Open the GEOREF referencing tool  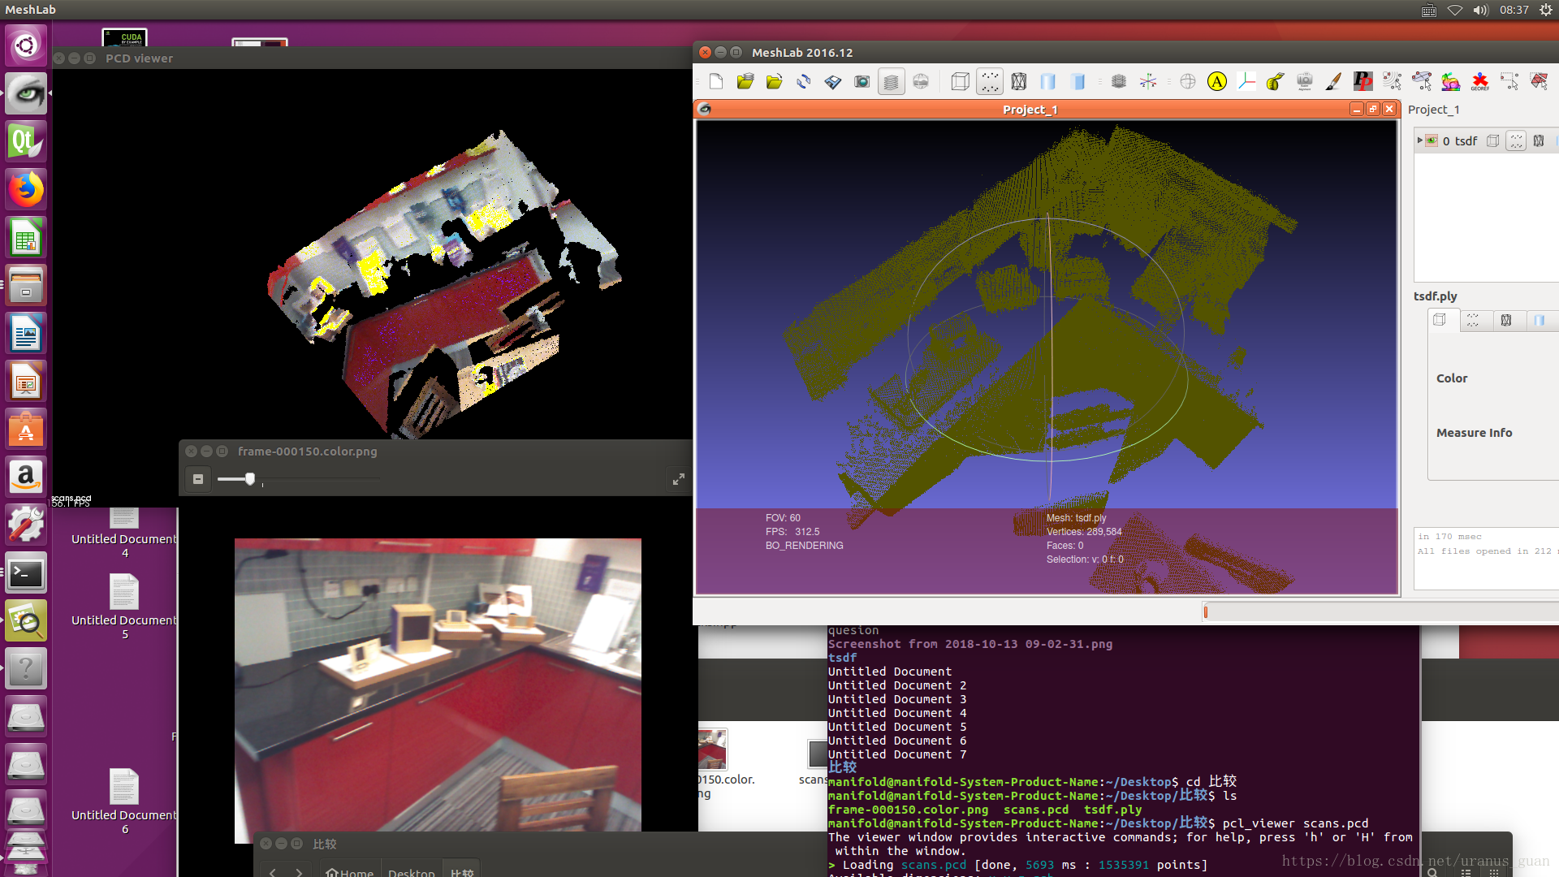[1479, 81]
